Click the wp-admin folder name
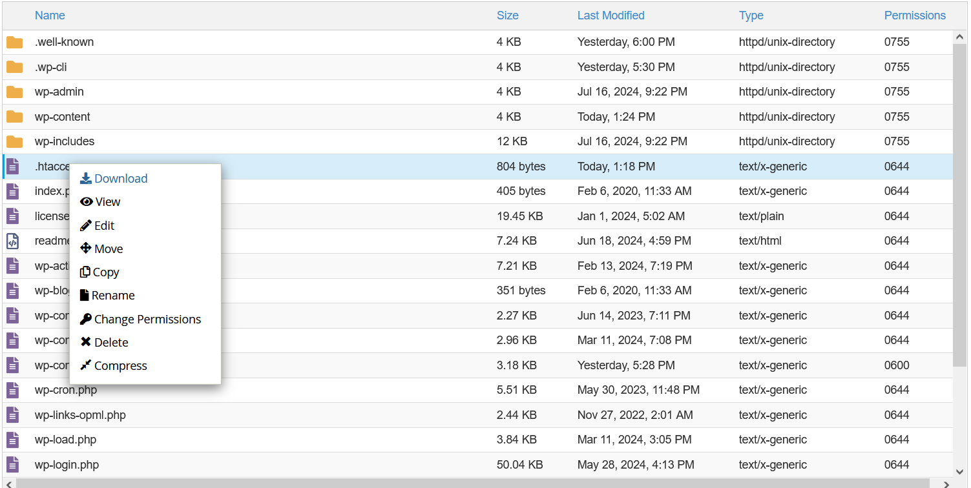Viewport: 971px width, 488px height. (59, 92)
